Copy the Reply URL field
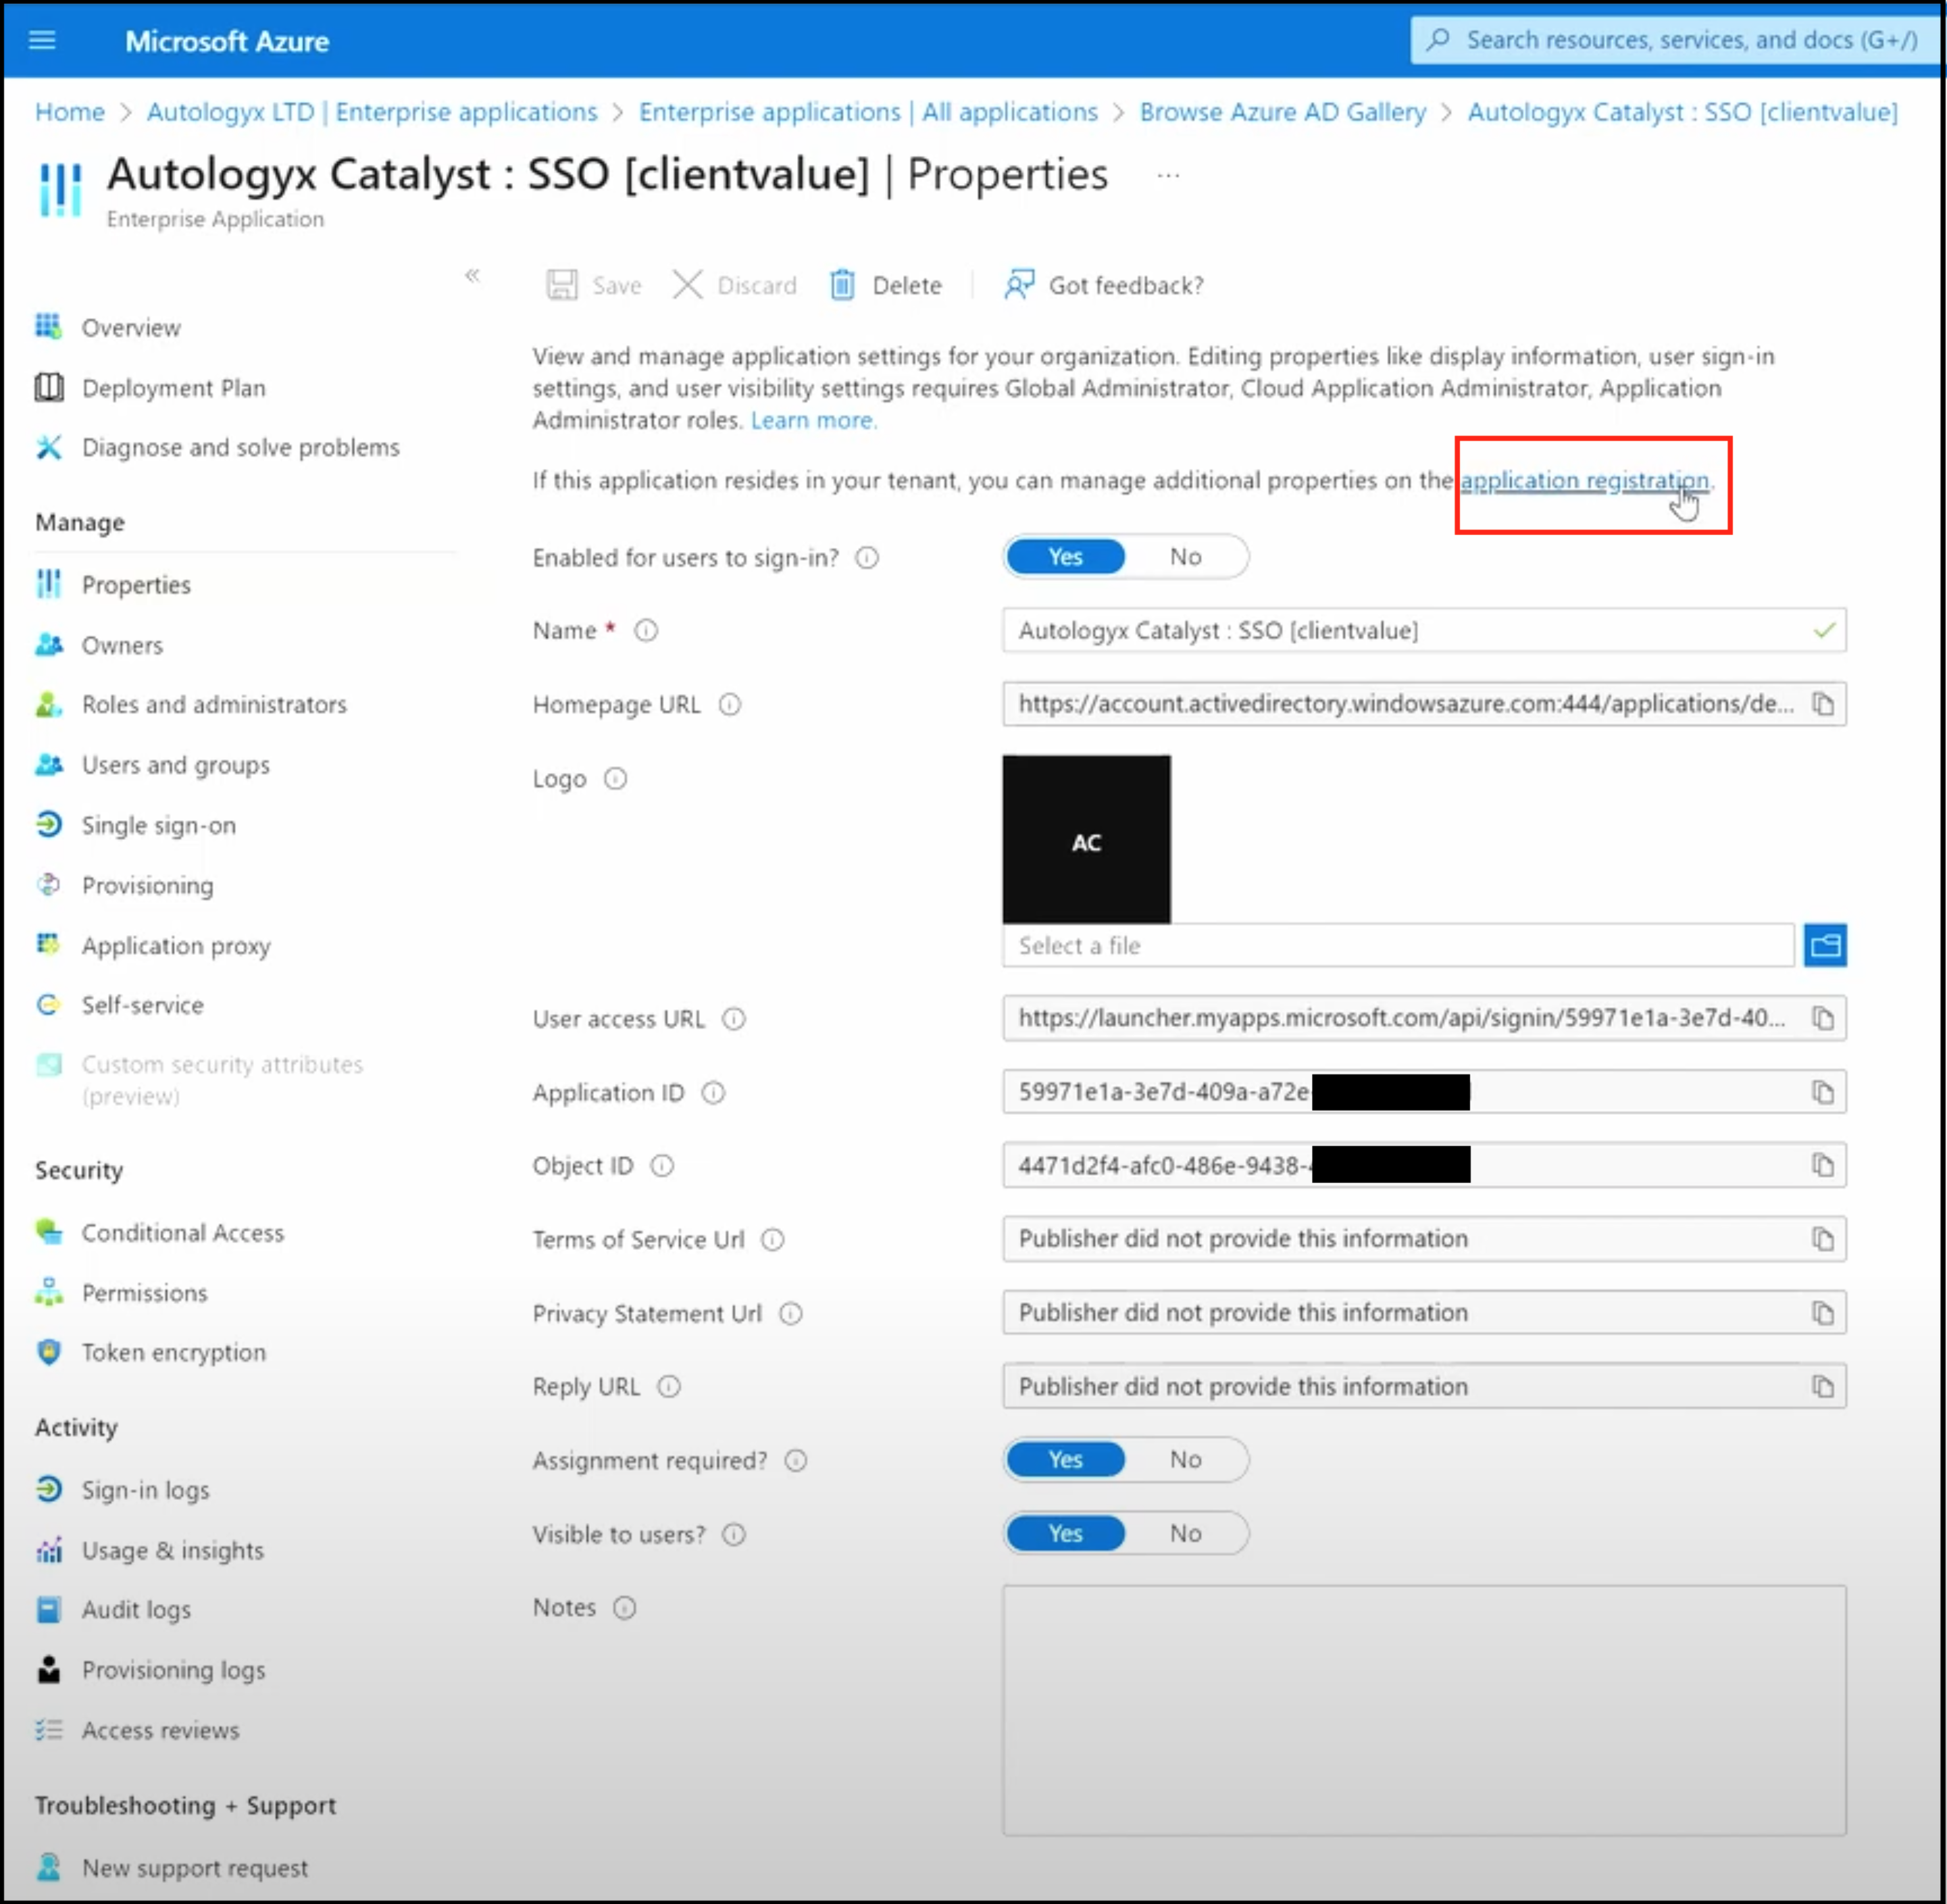 [1823, 1387]
